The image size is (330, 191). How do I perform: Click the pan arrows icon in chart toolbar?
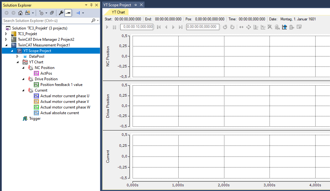[x=241, y=27]
